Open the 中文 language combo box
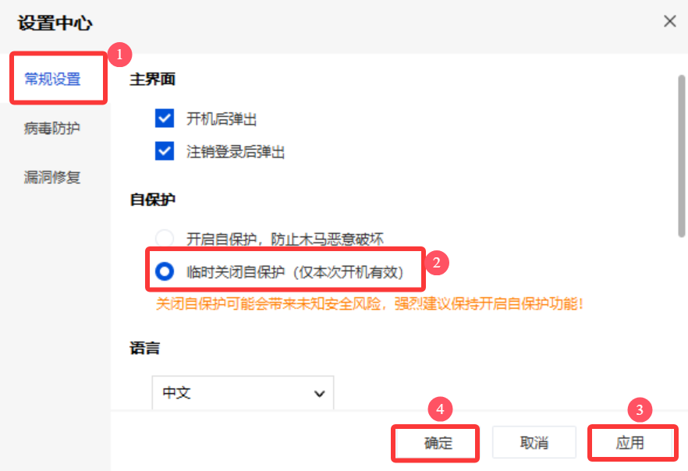The height and width of the screenshot is (471, 688). pos(243,392)
